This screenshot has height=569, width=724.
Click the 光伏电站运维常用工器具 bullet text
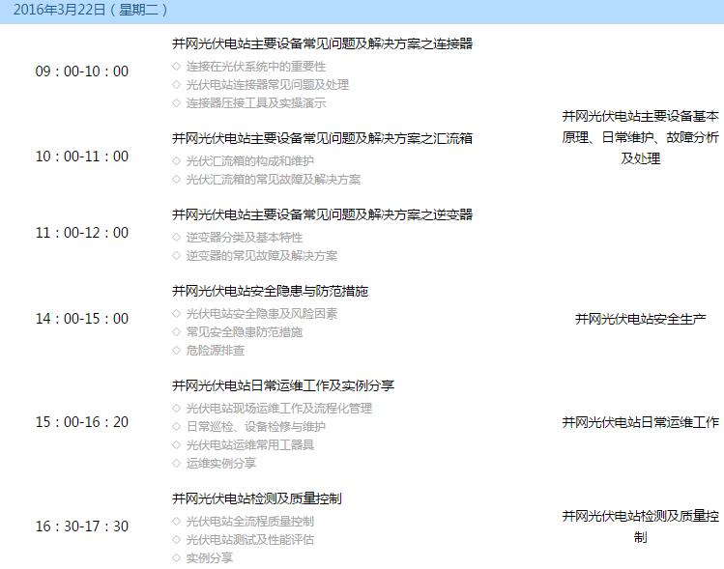point(250,445)
